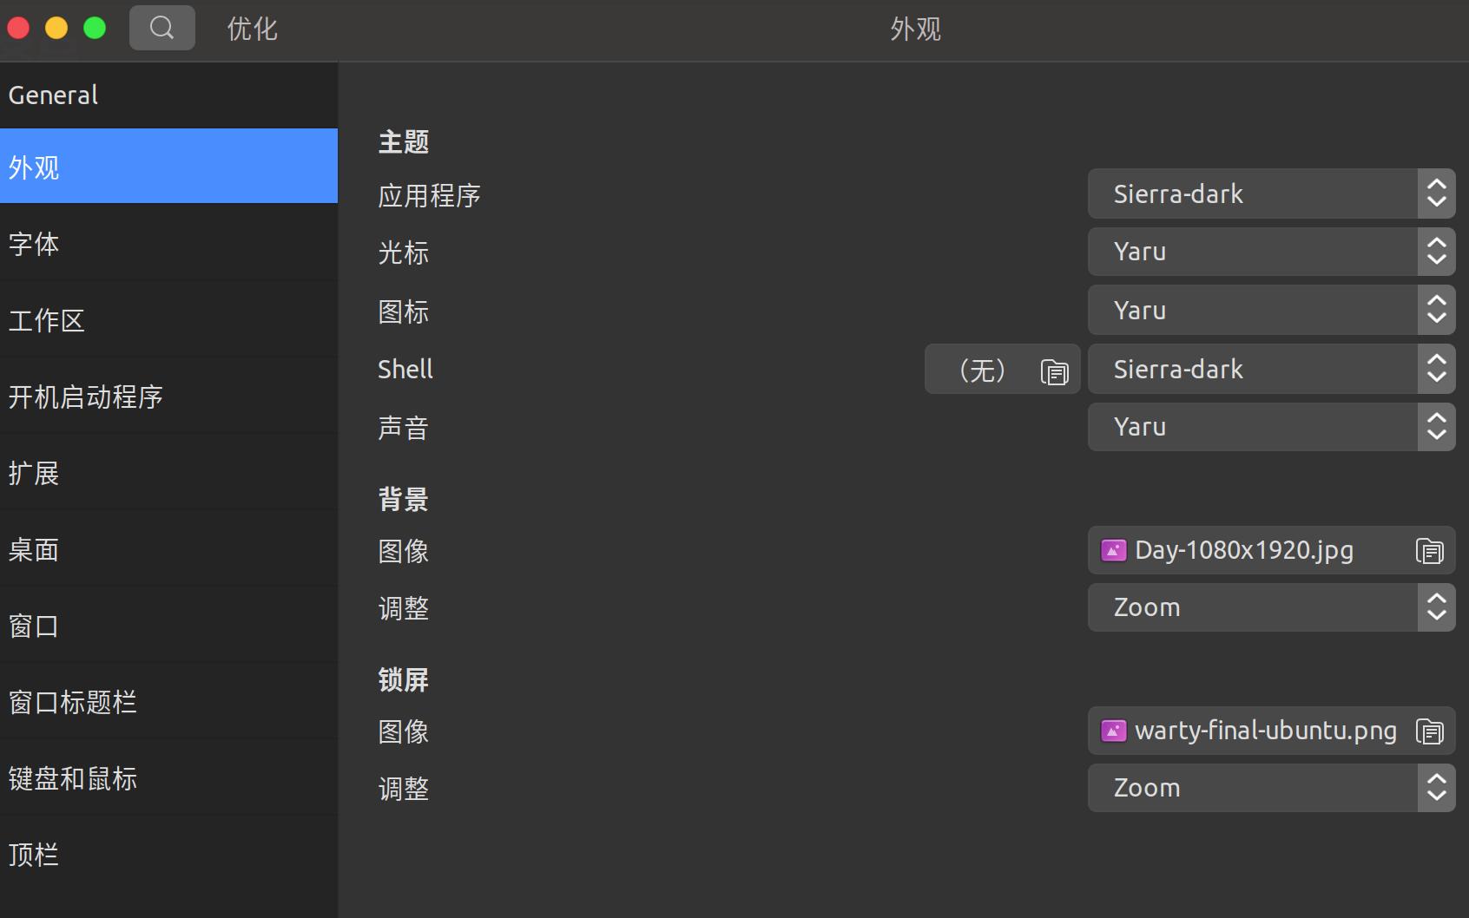Image resolution: width=1469 pixels, height=918 pixels.
Task: Click the 背景 section heading
Action: (x=404, y=499)
